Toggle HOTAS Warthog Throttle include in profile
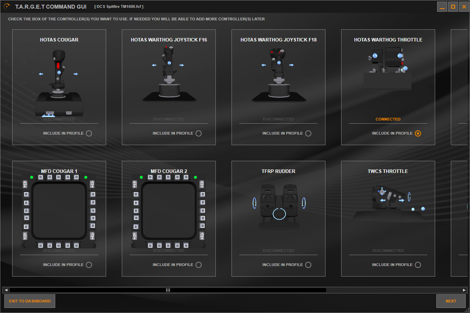The image size is (470, 313). (x=418, y=133)
